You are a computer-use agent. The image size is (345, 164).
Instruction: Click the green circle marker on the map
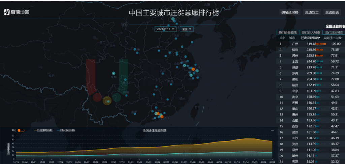pos(117,97)
